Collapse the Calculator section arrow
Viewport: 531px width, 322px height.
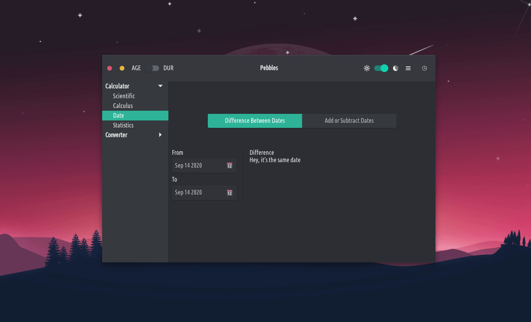[160, 86]
